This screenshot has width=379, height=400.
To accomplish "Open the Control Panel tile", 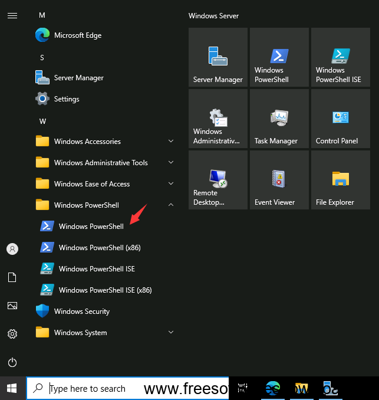I will 341,119.
